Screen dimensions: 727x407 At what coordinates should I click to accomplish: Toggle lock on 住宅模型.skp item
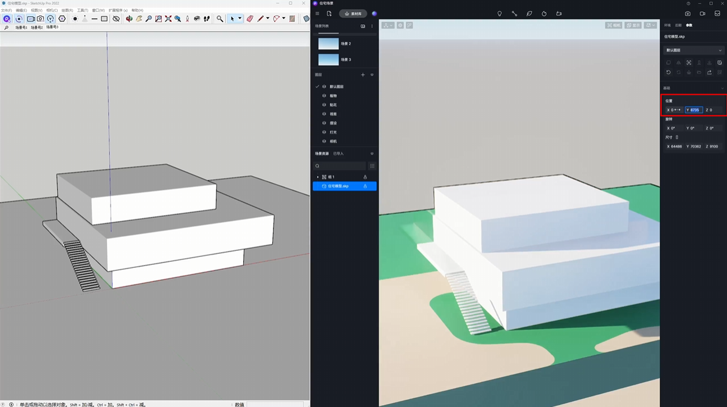point(365,186)
